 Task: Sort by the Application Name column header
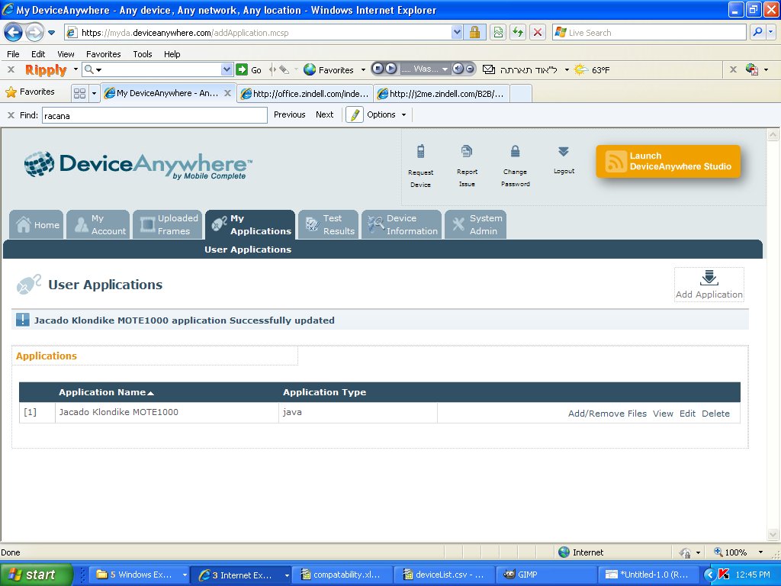pyautogui.click(x=106, y=392)
